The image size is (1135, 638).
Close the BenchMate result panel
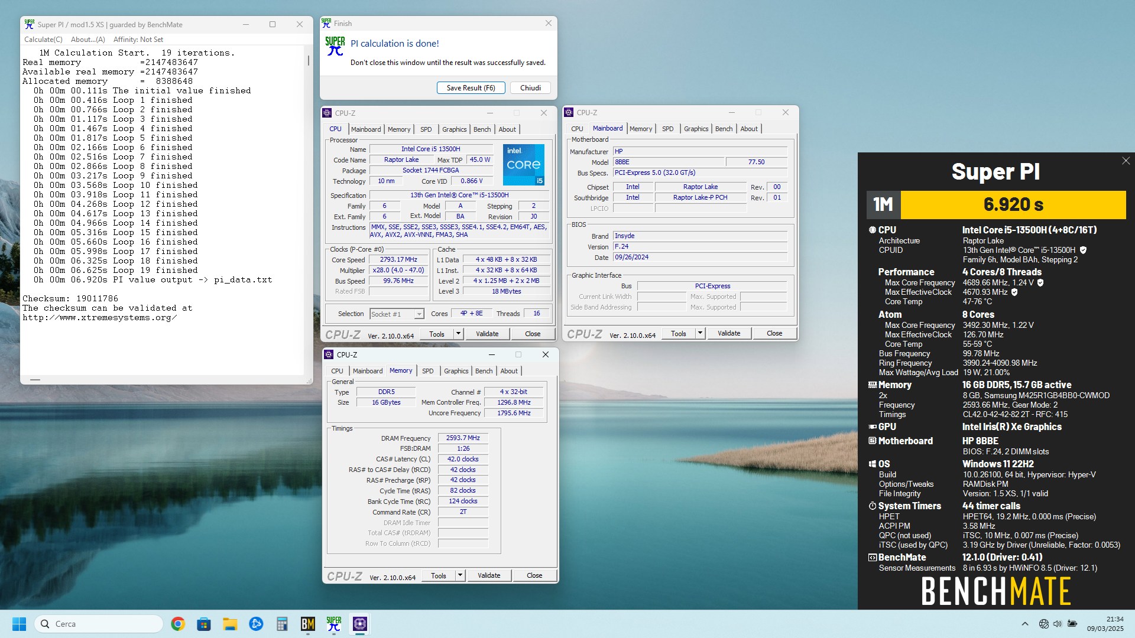[x=1126, y=161]
